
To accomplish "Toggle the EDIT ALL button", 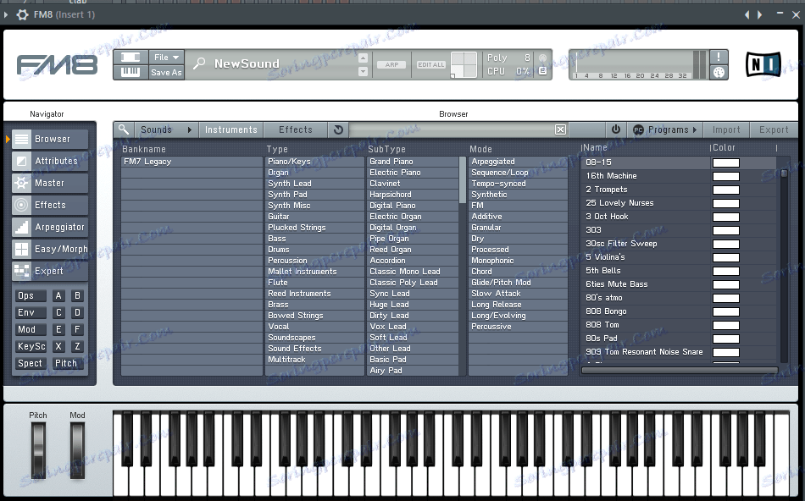I will [430, 64].
